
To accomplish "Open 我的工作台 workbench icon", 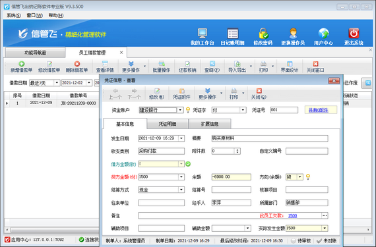I will click(203, 34).
